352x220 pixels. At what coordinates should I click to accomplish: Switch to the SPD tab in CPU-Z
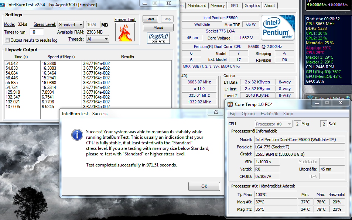[235, 6]
